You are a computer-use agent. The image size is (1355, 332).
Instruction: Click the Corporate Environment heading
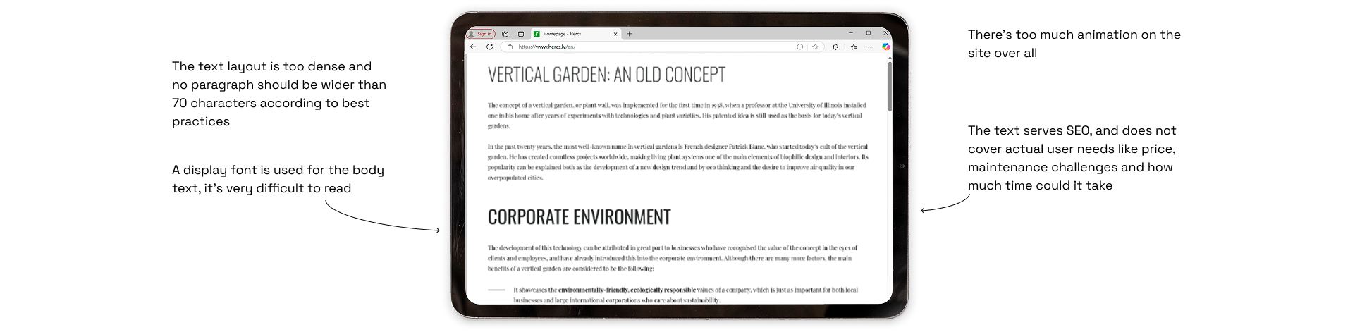coord(579,217)
